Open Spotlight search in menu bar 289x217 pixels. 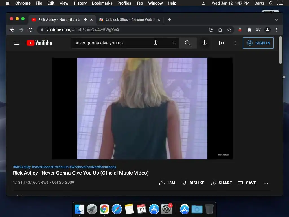(271, 3)
